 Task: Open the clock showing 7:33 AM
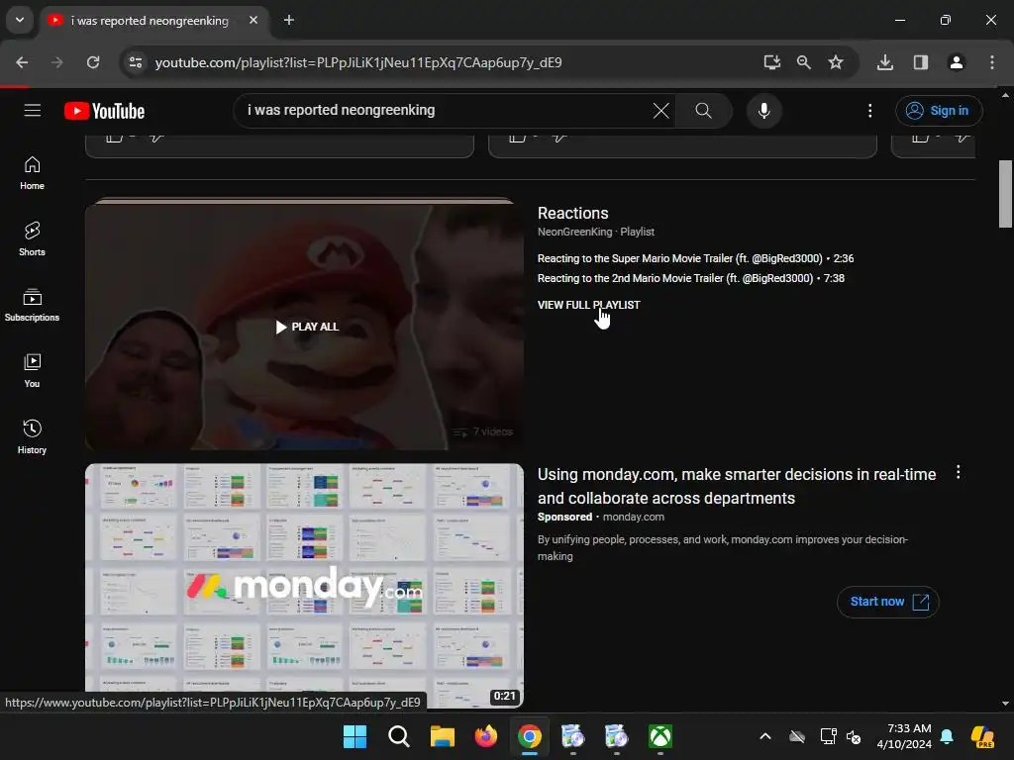(905, 736)
